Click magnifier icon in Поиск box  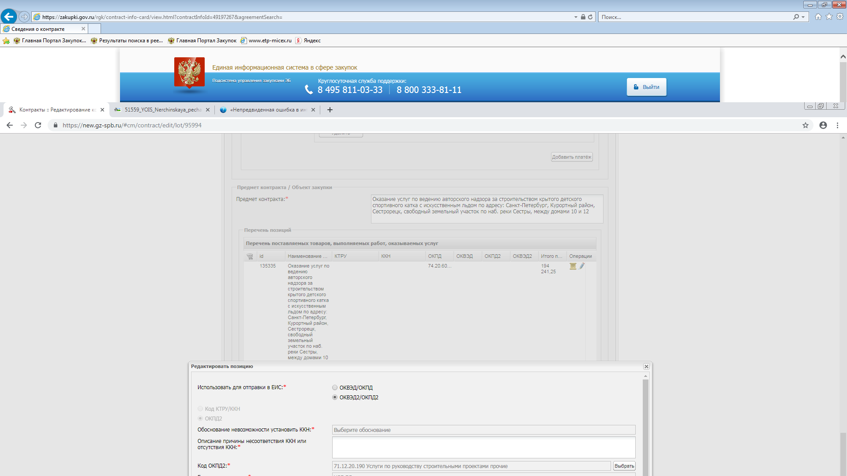pyautogui.click(x=796, y=17)
